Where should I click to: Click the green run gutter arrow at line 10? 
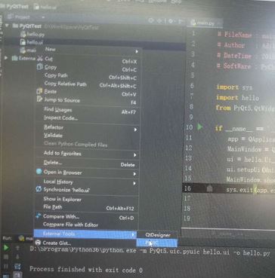pos(200,127)
